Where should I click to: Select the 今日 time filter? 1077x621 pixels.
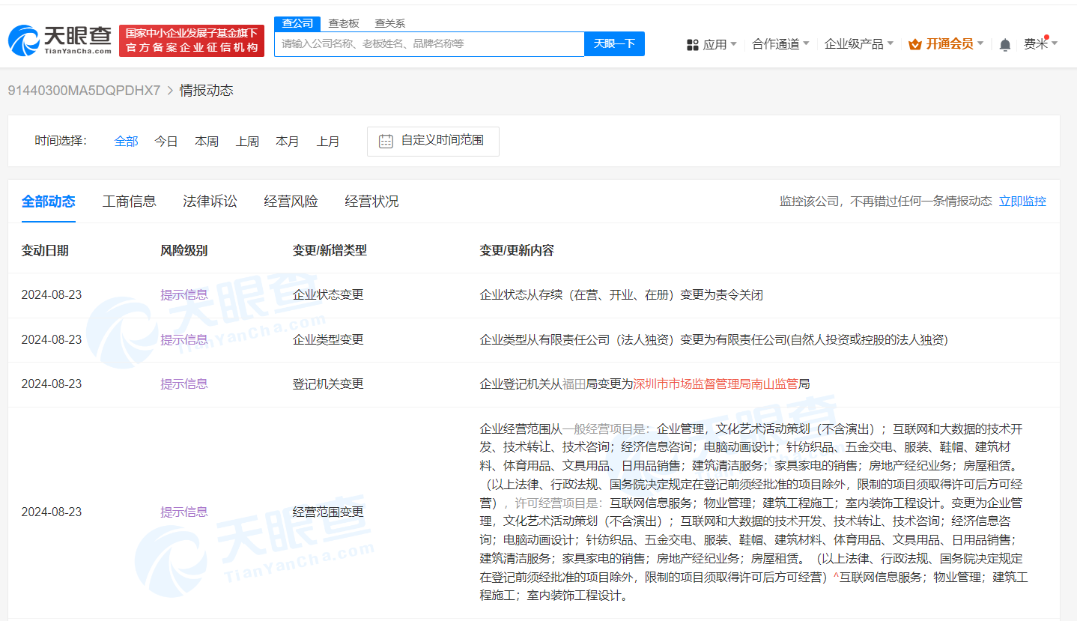click(x=166, y=141)
